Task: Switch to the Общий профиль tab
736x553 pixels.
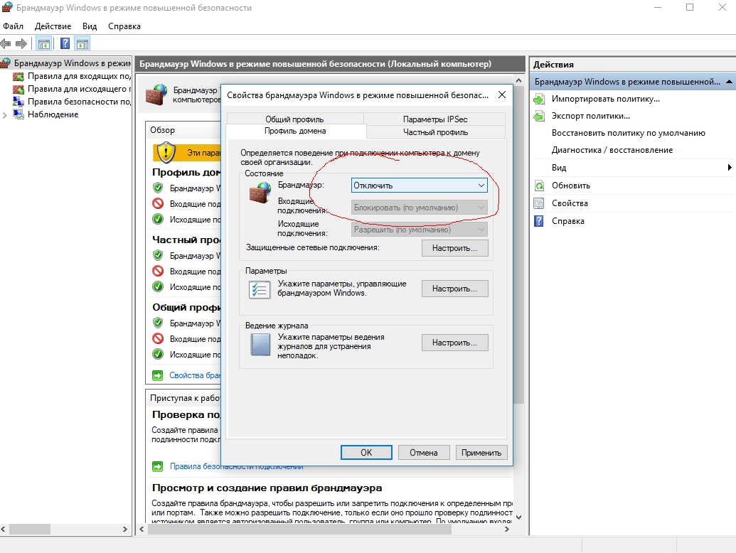Action: 294,119
